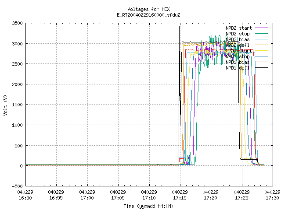The width and height of the screenshot is (281, 210).
Task: Select the 'NPD2 start' legend label
Action: (x=239, y=28)
